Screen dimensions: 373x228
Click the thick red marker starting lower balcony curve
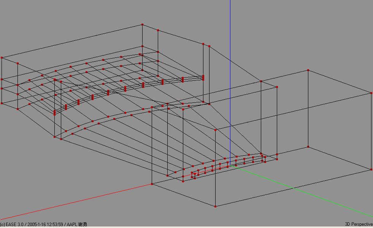point(54,112)
